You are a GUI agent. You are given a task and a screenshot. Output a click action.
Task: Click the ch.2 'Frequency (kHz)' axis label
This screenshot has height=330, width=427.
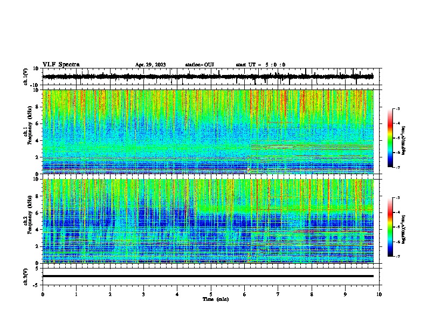tap(30, 214)
